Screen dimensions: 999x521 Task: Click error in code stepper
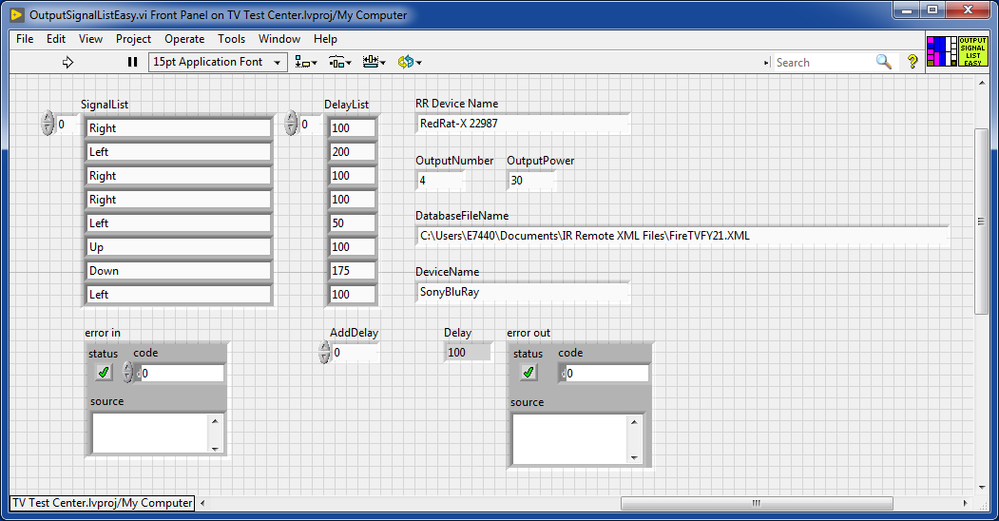[x=128, y=373]
